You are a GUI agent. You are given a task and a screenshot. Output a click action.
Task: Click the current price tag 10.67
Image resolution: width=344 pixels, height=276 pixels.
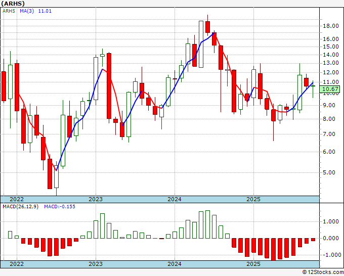coord(329,89)
